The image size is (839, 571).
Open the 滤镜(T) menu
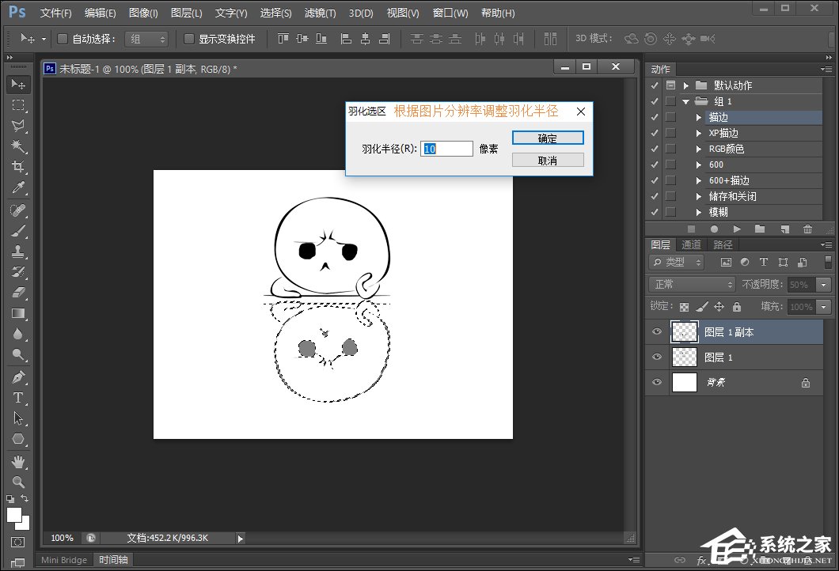click(x=320, y=13)
